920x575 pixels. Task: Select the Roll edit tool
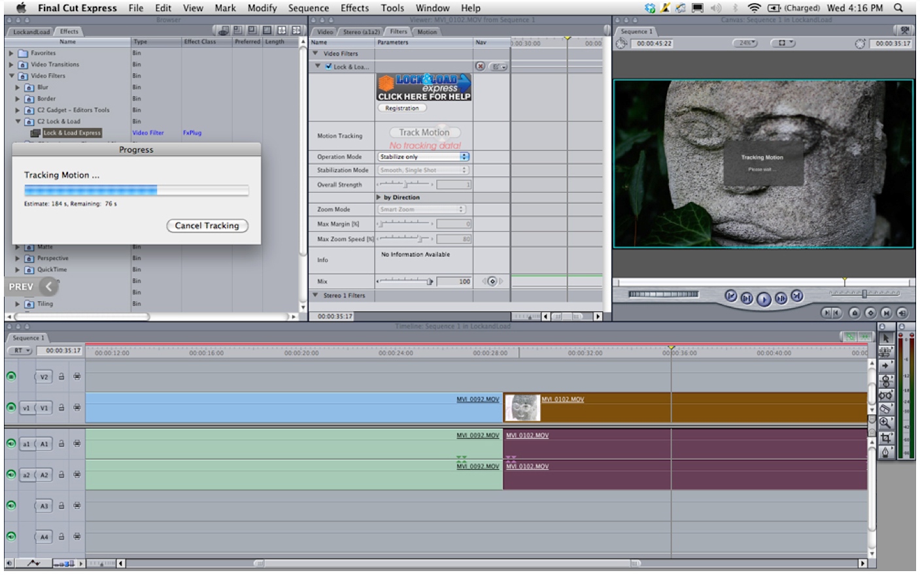click(x=886, y=380)
